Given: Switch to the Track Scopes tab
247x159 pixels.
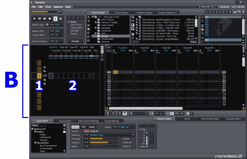Looking at the screenshot, I should [121, 13].
